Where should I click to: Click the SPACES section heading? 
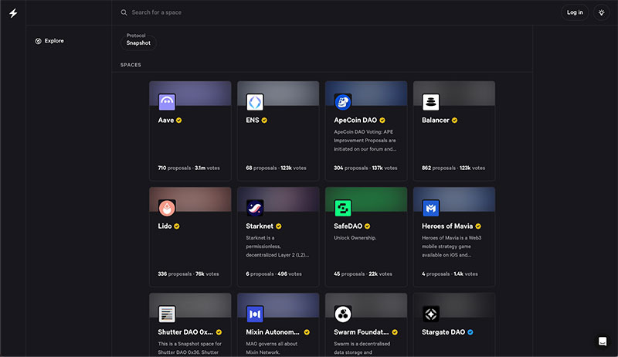point(131,65)
